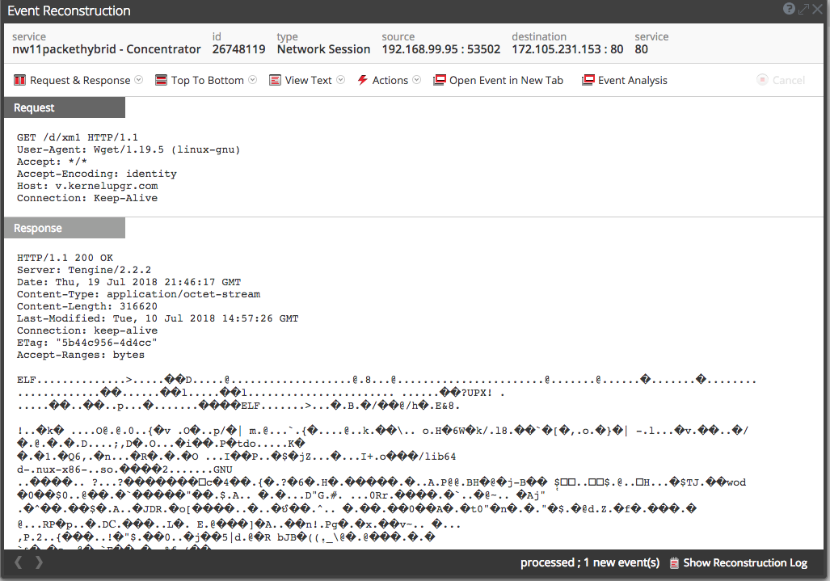Click the ETag "5b44c956-4d4cc" line
Screen dimensions: 830x581
(87, 343)
